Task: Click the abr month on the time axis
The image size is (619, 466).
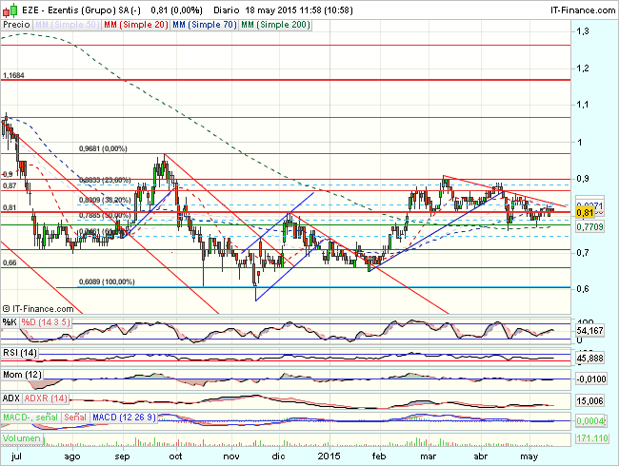Action: click(480, 456)
